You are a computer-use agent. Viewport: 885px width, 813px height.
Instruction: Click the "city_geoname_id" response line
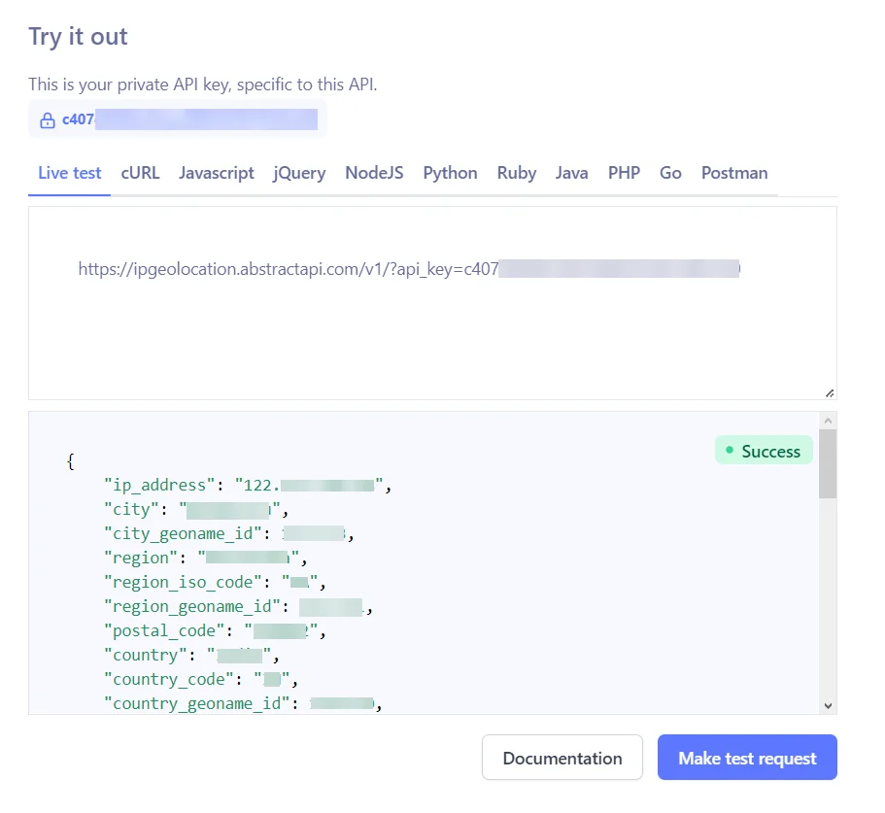[x=228, y=533]
